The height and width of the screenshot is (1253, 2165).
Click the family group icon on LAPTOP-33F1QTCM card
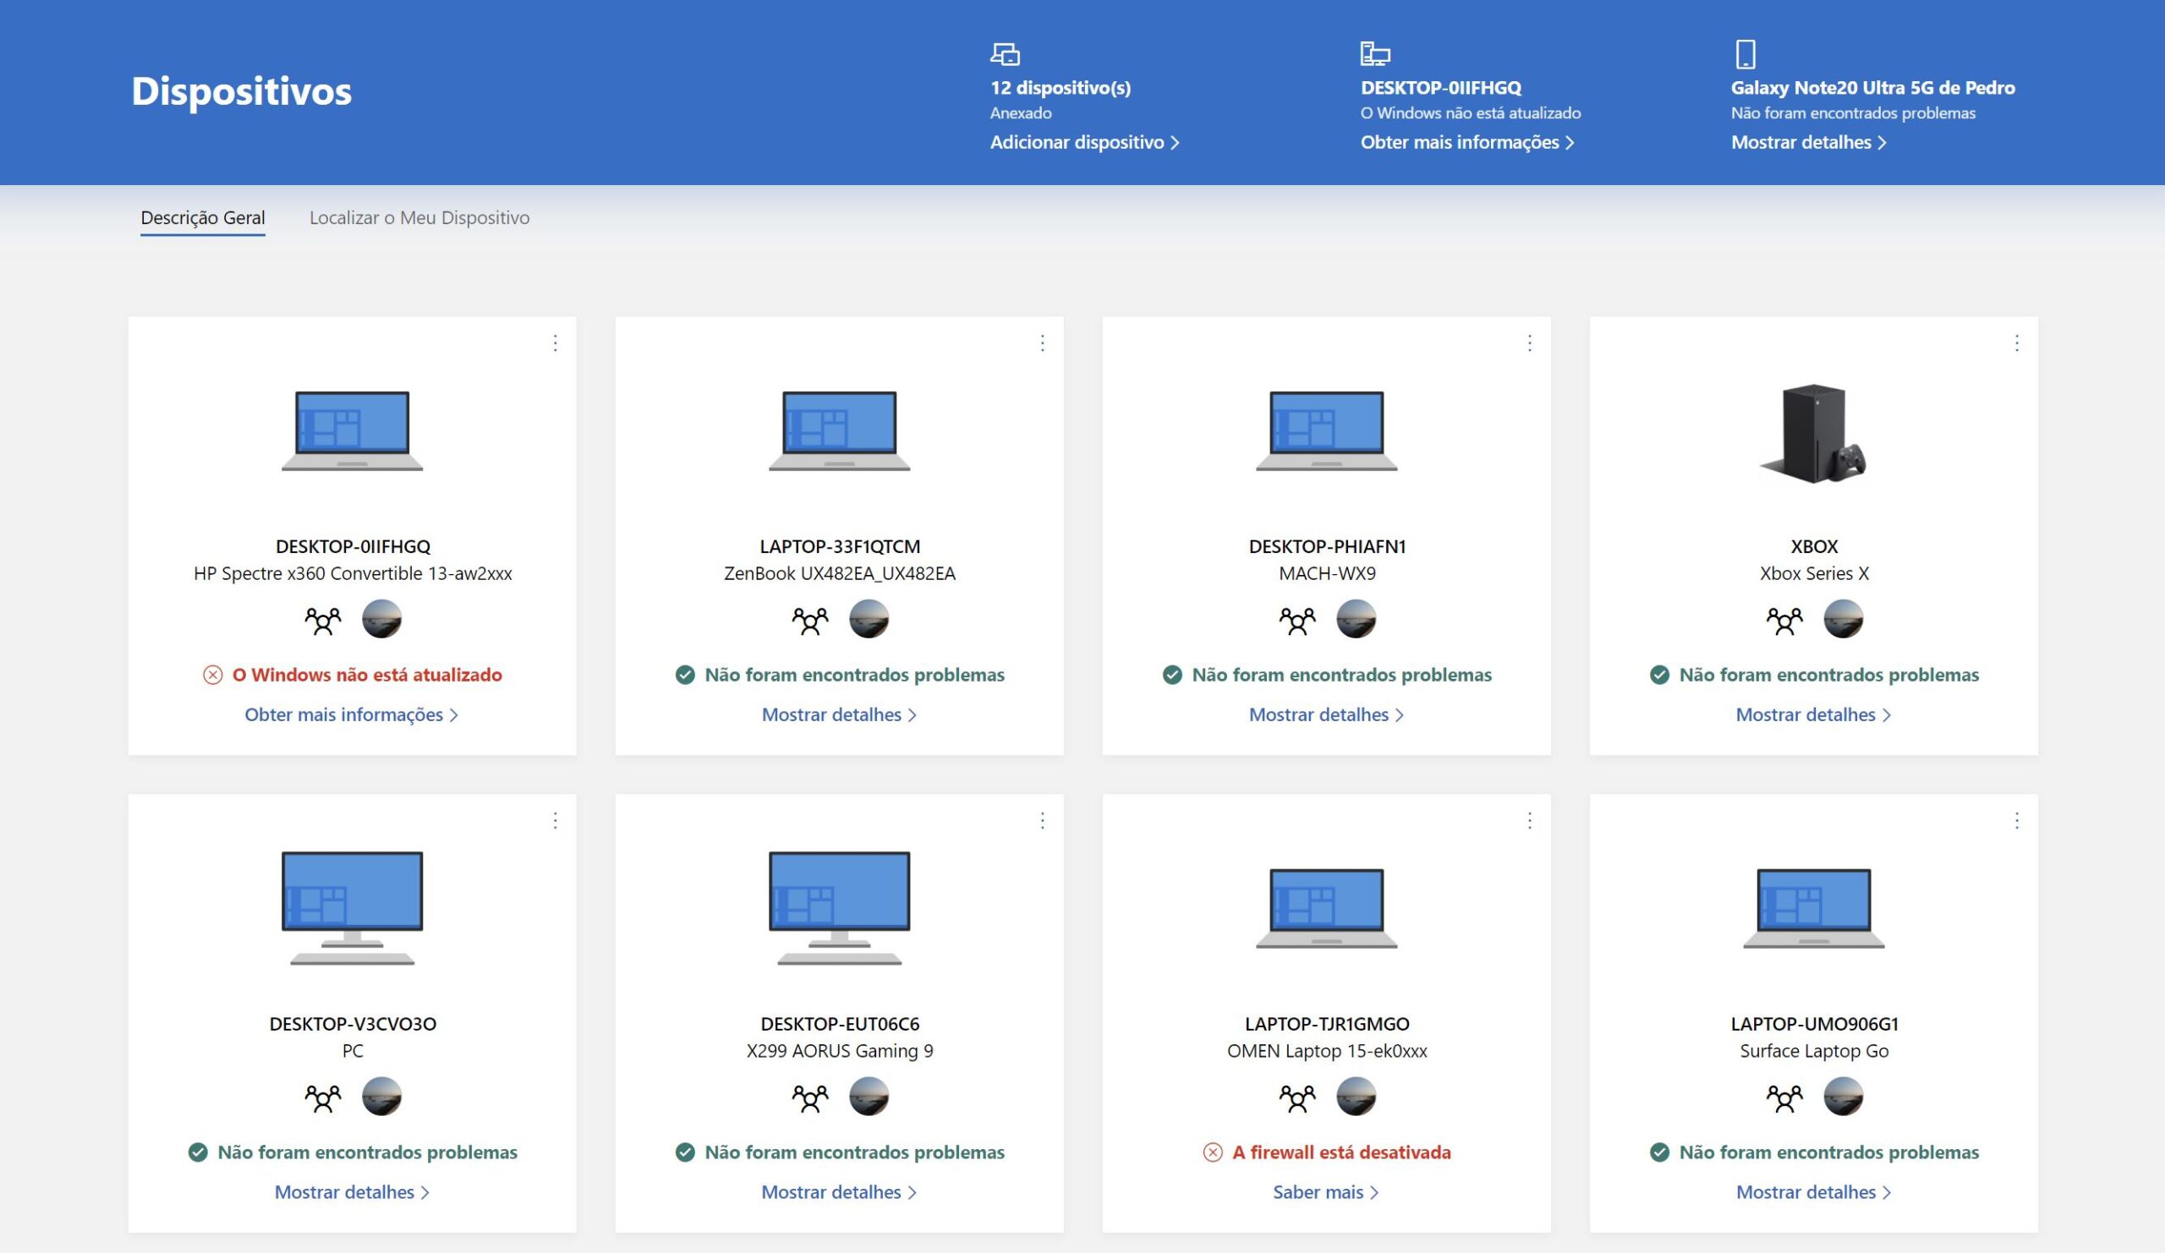(x=810, y=620)
